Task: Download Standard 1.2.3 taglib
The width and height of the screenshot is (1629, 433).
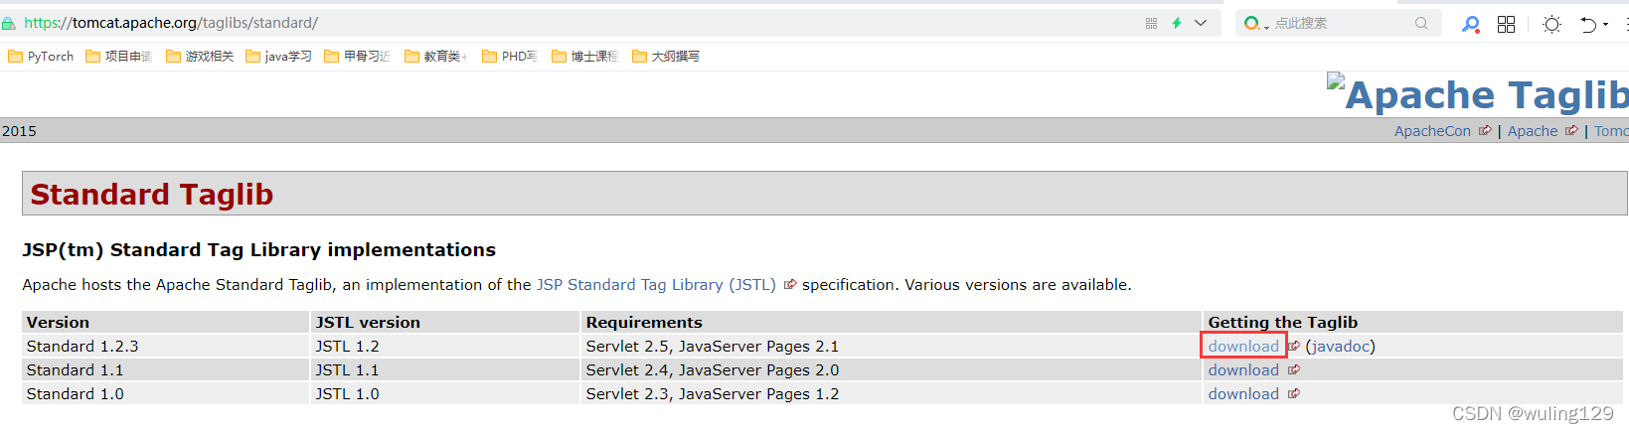Action: 1243,347
